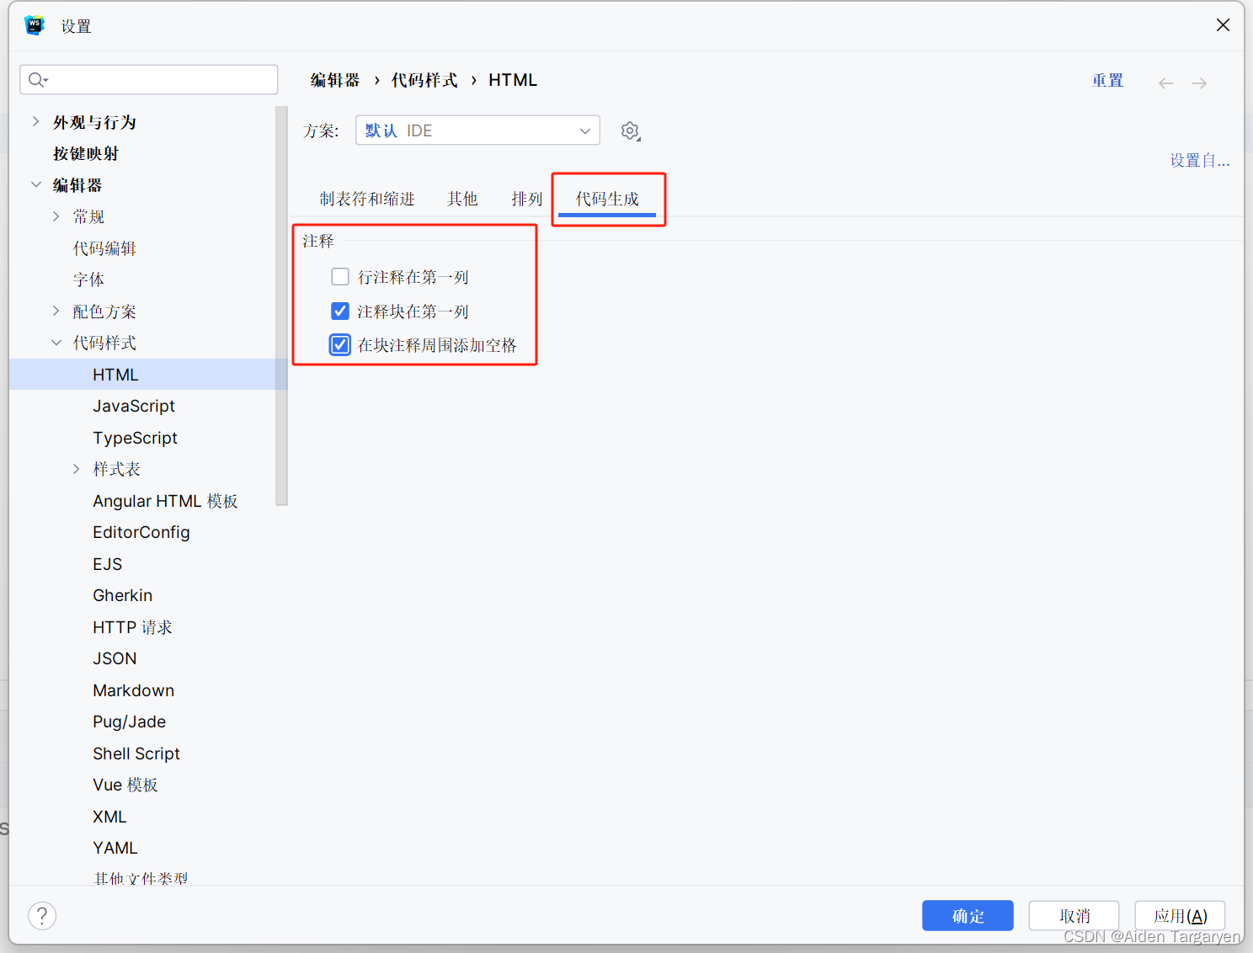Click 代码样式 in the breadcrumb

[424, 80]
